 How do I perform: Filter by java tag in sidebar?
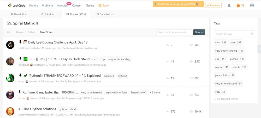(x=236, y=42)
